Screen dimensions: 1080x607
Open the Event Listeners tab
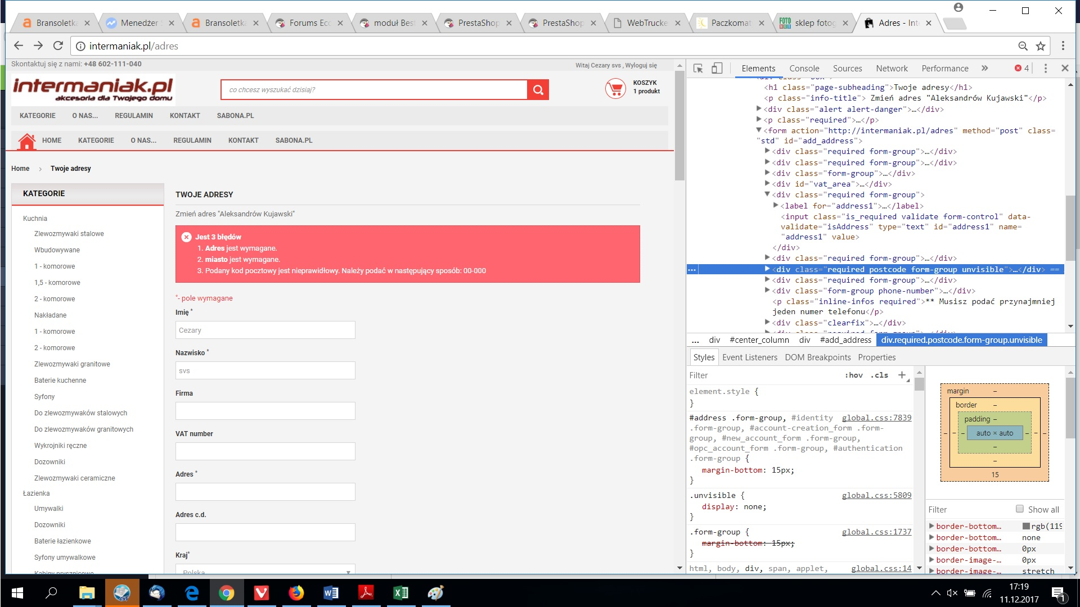[x=749, y=357]
